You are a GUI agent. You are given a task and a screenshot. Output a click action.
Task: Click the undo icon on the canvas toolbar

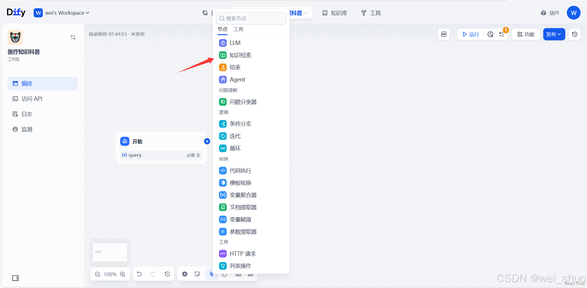(139, 274)
